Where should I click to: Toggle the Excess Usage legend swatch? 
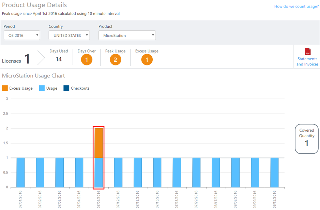5,88
